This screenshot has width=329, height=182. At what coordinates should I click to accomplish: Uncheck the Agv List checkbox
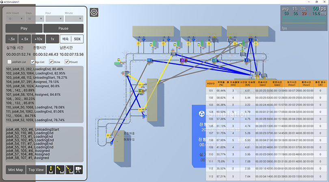click(x=33, y=62)
